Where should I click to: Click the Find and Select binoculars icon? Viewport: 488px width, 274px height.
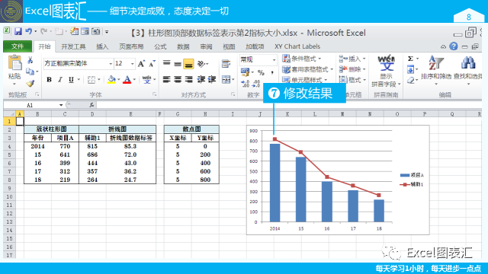(467, 62)
